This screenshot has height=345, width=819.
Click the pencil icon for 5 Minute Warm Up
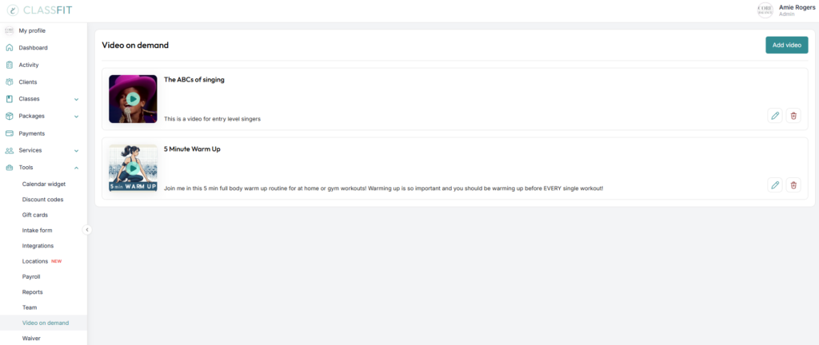(x=775, y=185)
